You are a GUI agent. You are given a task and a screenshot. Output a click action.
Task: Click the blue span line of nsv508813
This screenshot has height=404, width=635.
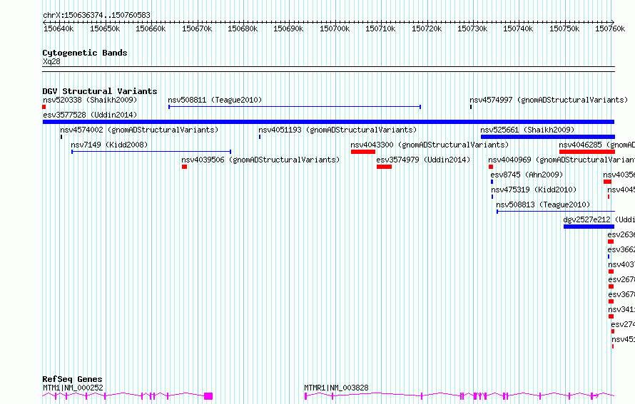pos(556,212)
